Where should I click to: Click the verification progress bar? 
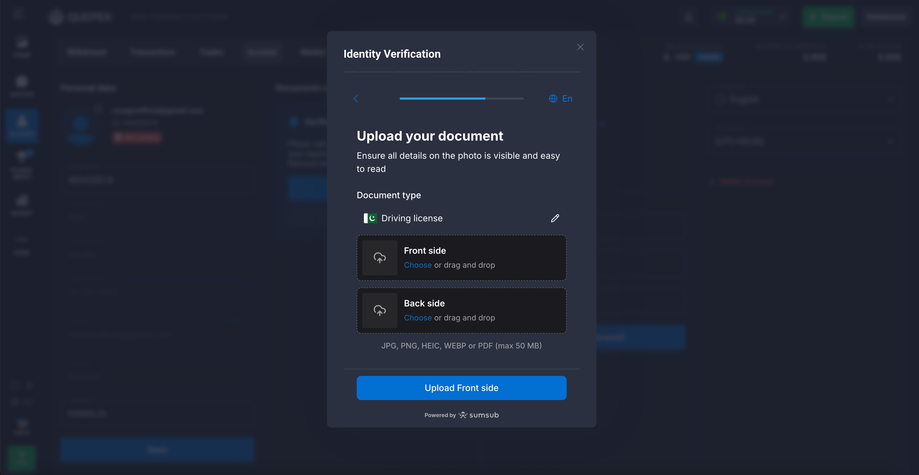[461, 99]
